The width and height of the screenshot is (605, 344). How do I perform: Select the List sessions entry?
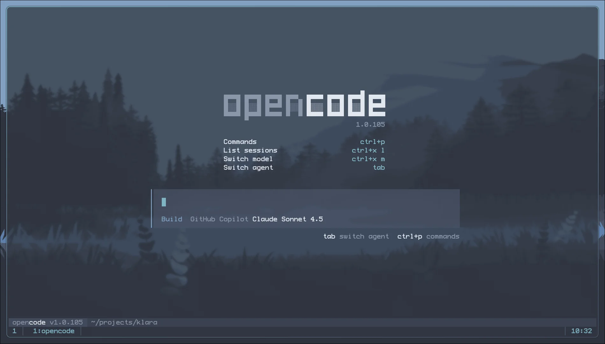click(x=250, y=150)
